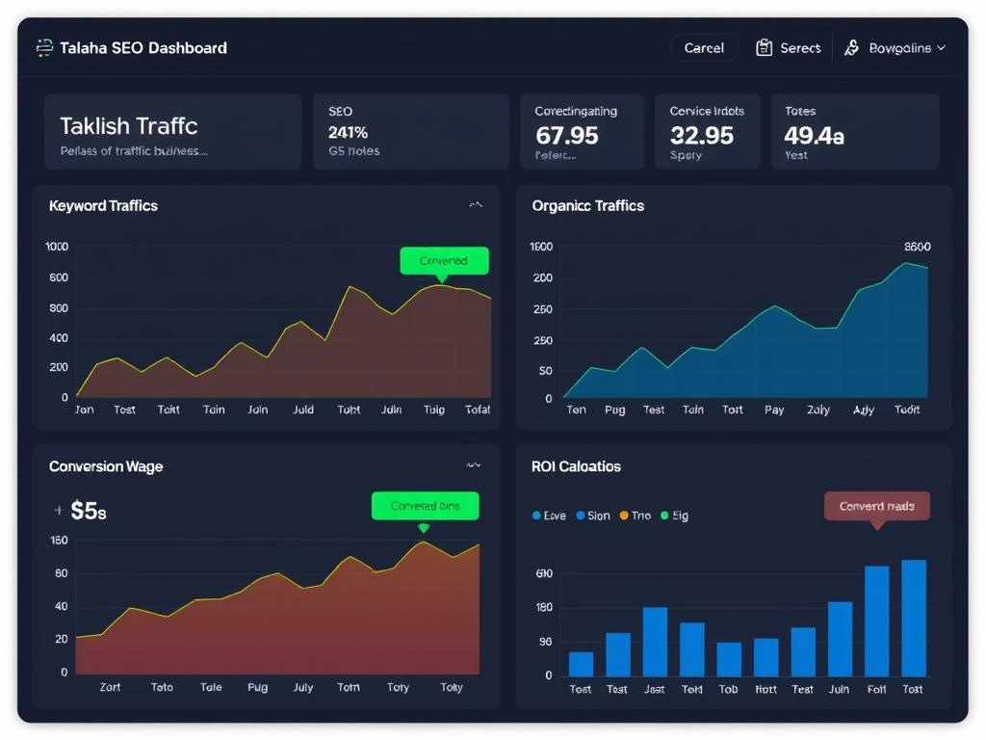The width and height of the screenshot is (986, 740).
Task: Click the Converd nads marker on ROI chart
Action: (876, 505)
